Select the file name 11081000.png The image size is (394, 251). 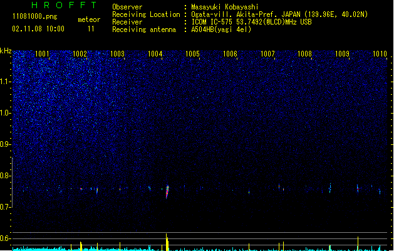pos(35,16)
